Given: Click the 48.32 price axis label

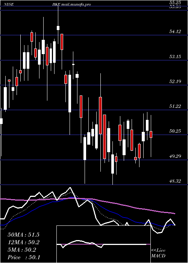Looking at the screenshot, I should [x=175, y=181].
